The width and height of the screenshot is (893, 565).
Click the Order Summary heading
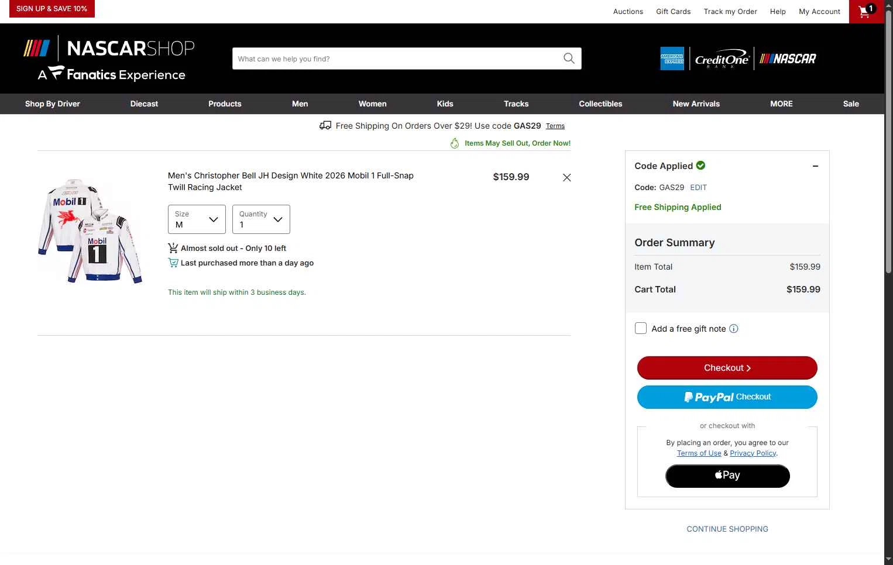coord(675,243)
